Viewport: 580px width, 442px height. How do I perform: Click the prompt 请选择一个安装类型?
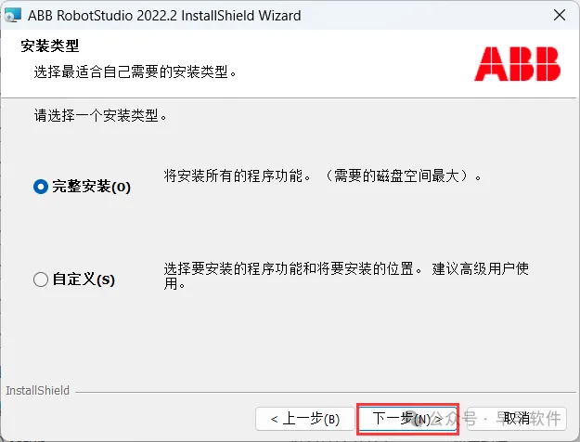100,115
